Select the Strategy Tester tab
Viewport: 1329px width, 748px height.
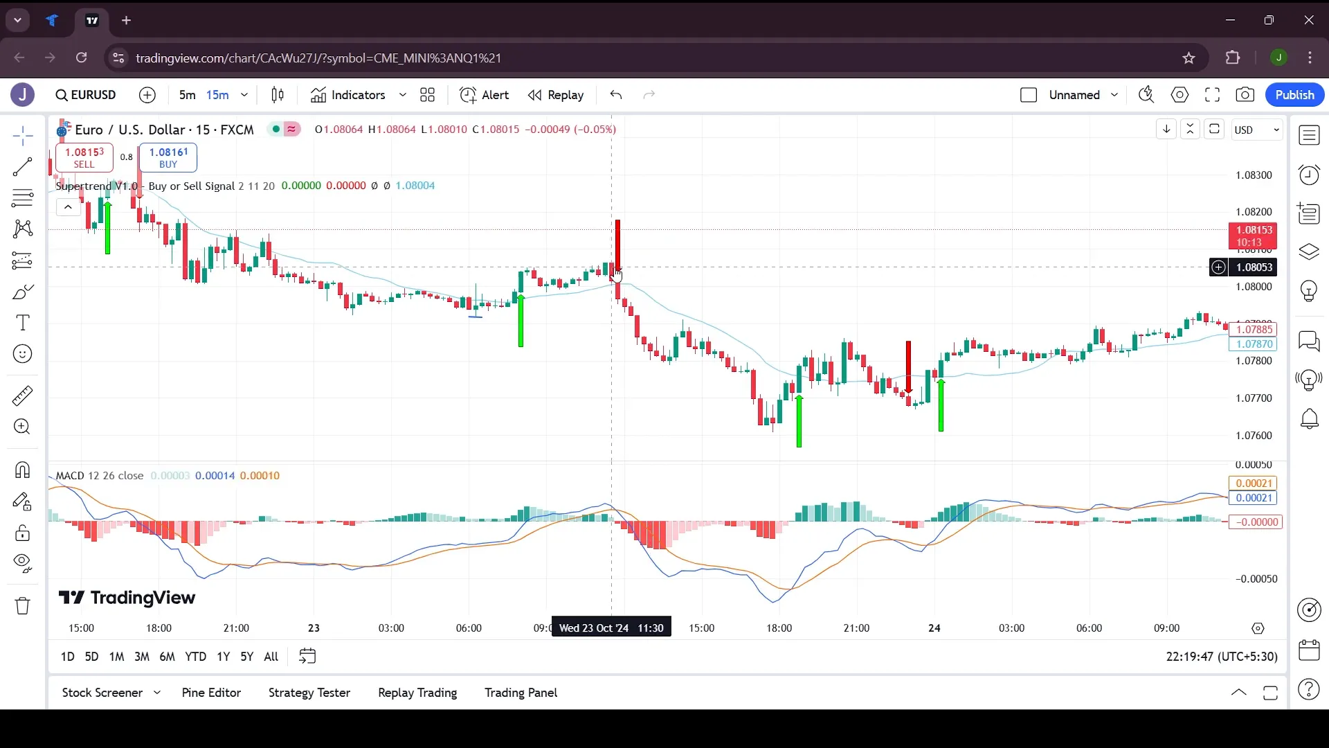point(310,693)
